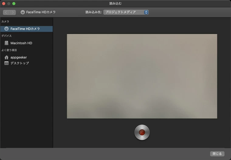
Task: Open the appgeeker sidebar label
Action: point(19,57)
